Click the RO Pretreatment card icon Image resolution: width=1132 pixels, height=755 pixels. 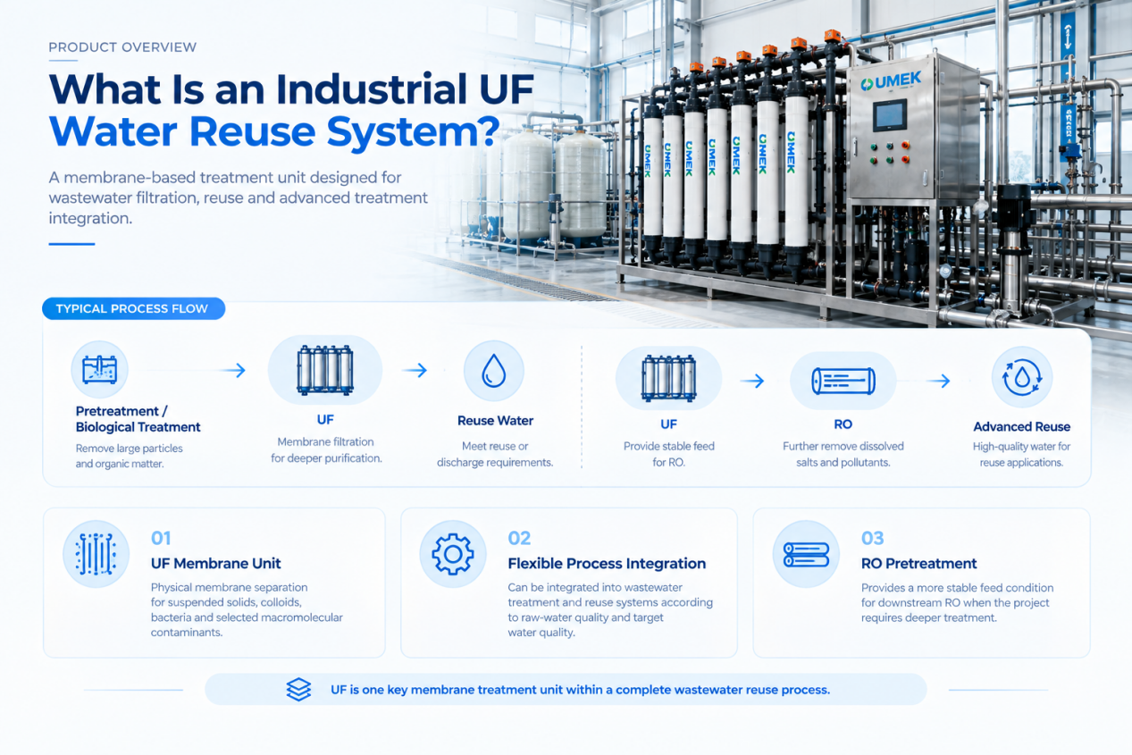[x=806, y=554]
